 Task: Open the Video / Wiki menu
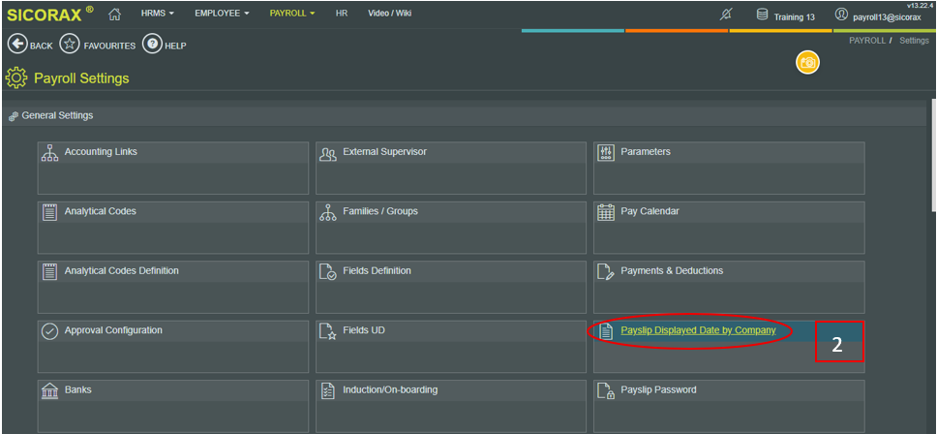tap(389, 15)
